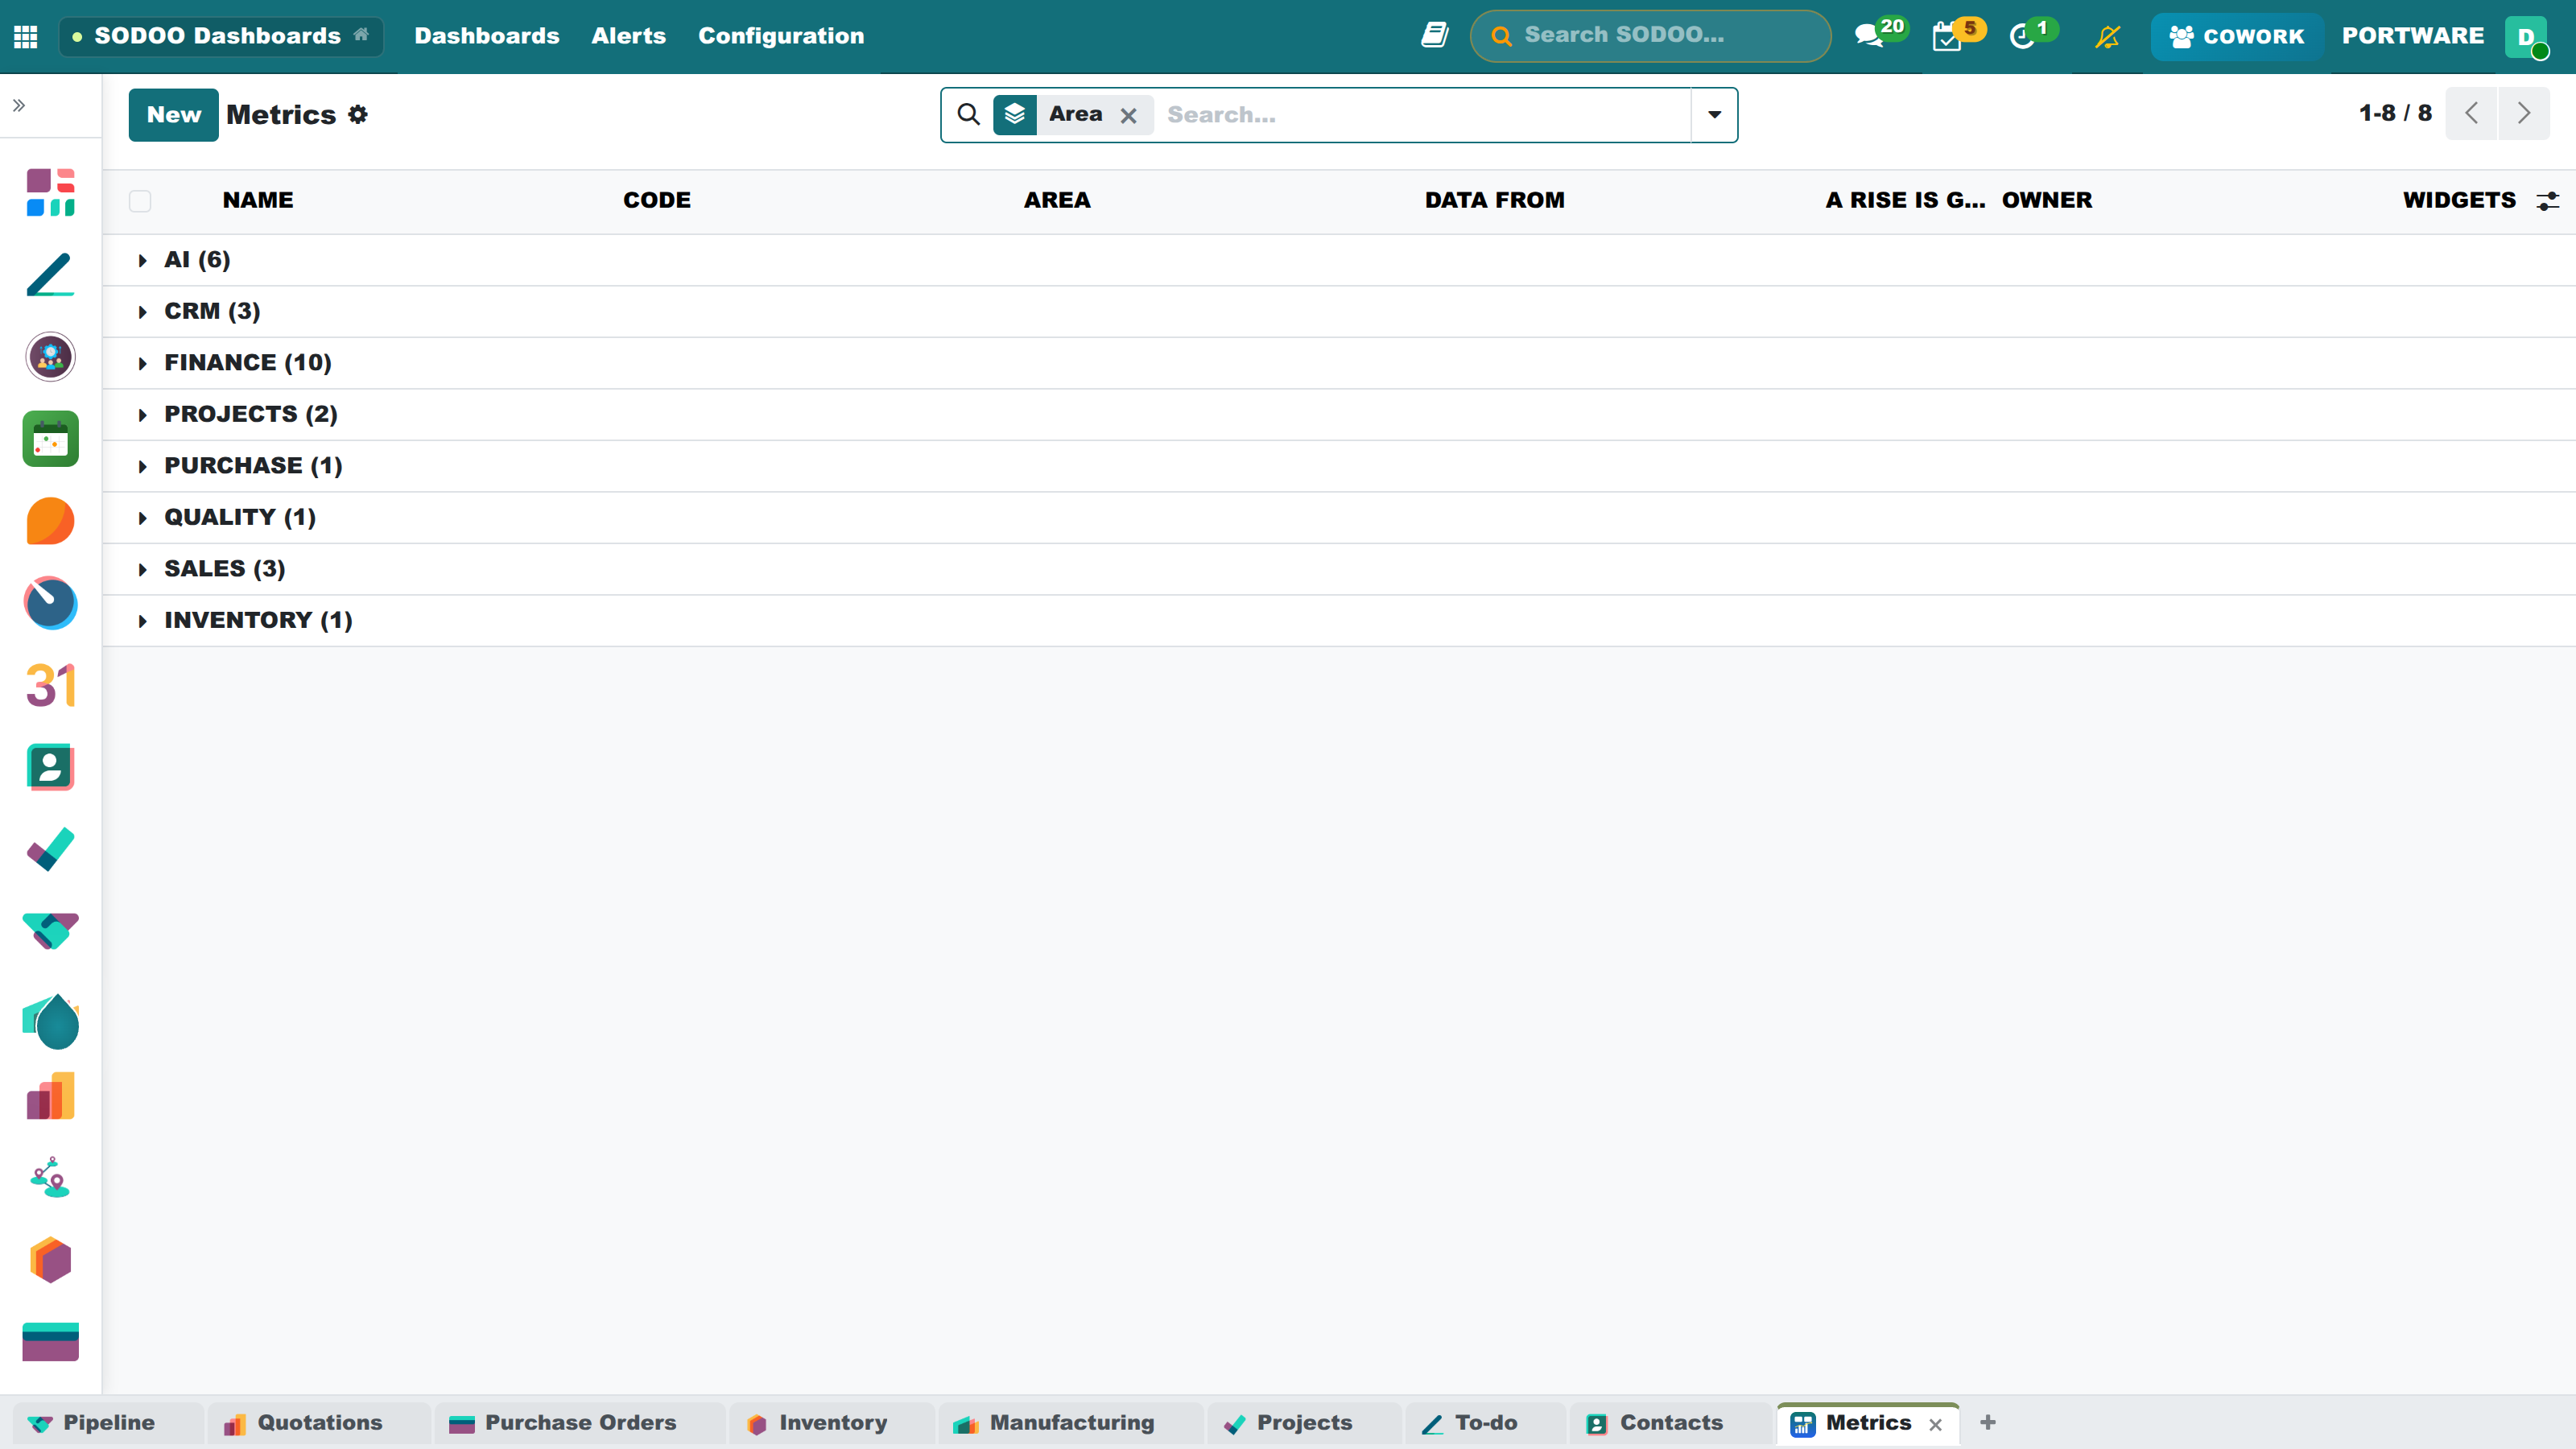Open the Configuration menu
Screen dimensions: 2576x1449
coord(781,36)
